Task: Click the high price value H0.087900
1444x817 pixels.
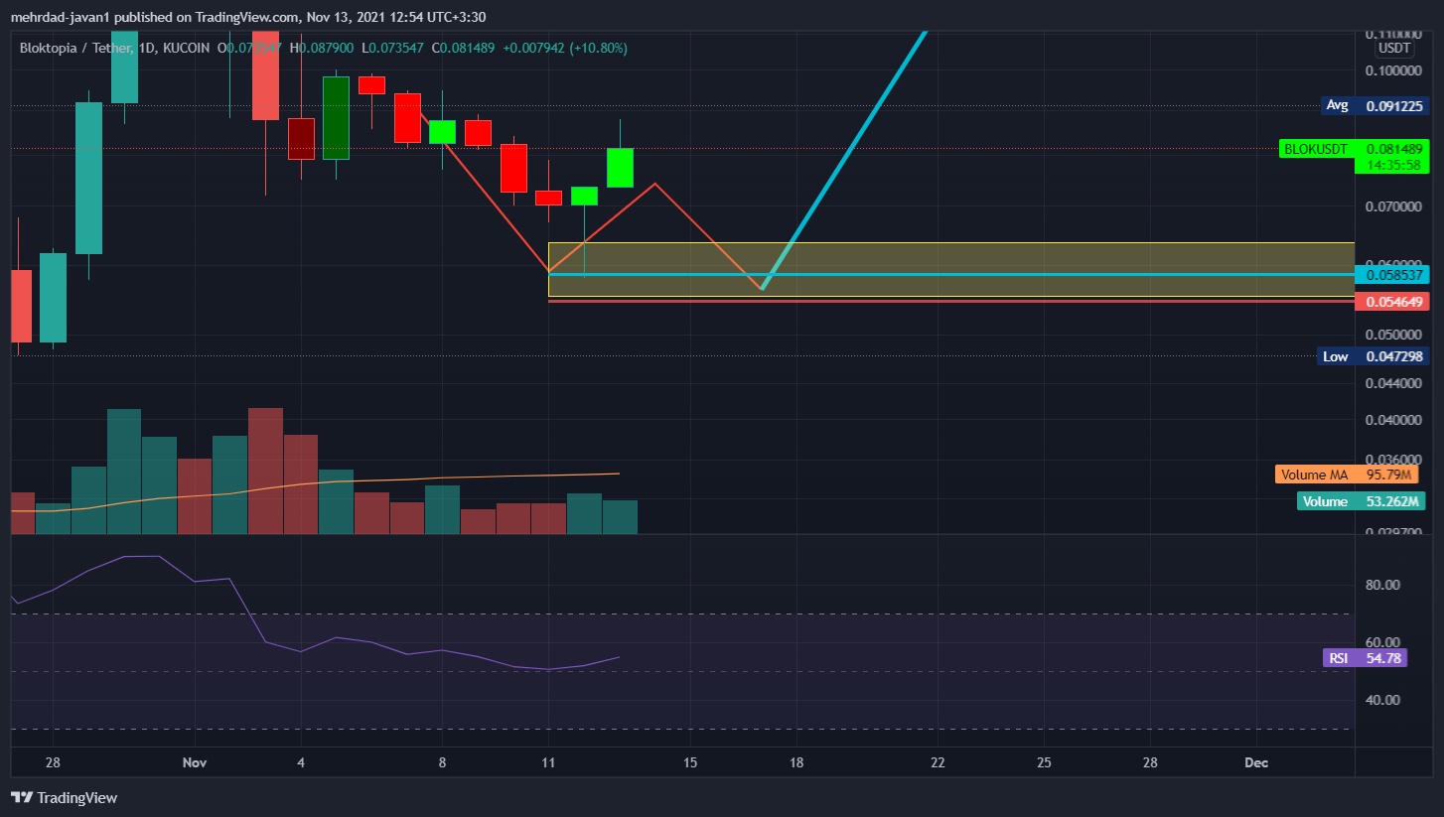Action: (x=321, y=48)
